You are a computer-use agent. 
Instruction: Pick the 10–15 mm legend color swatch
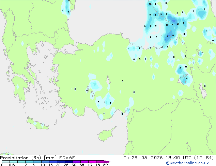[x=45, y=162]
